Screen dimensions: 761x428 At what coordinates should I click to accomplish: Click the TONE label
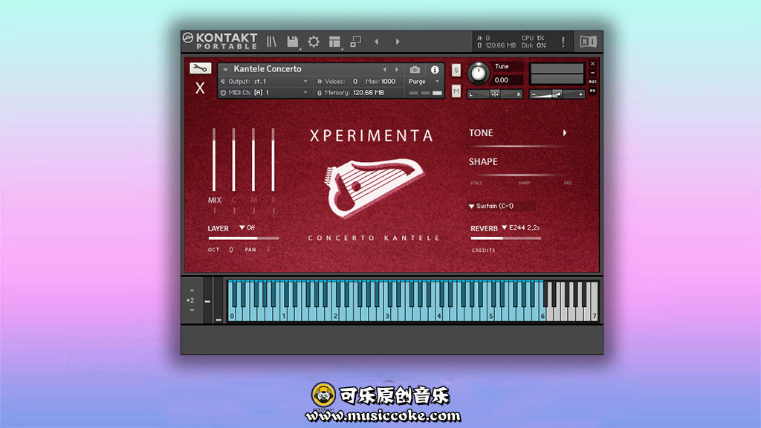pos(481,133)
